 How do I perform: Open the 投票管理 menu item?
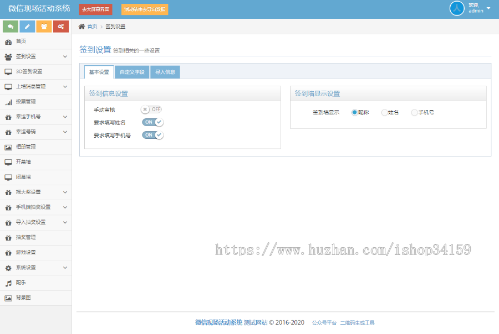click(x=35, y=102)
